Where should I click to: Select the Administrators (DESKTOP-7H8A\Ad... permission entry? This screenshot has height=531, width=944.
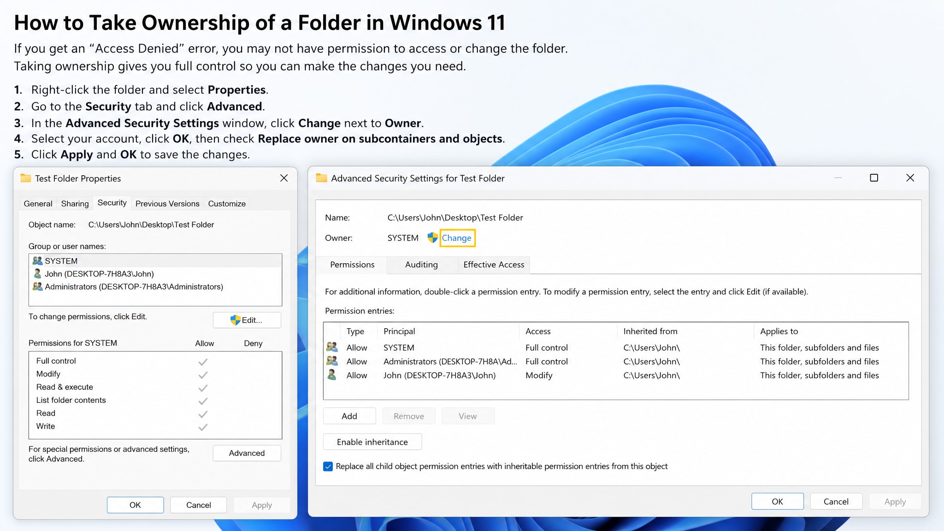tap(616, 361)
